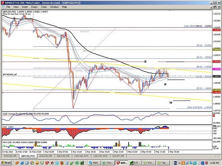The width and height of the screenshot is (222, 166).
Task: Click the chart window icon beside File
Action: click(x=3, y=7)
